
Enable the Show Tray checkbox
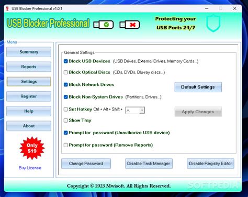point(66,121)
